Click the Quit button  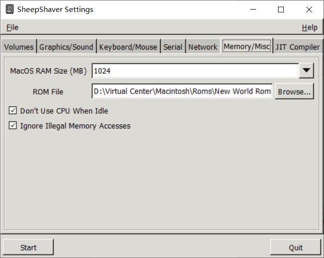295,247
